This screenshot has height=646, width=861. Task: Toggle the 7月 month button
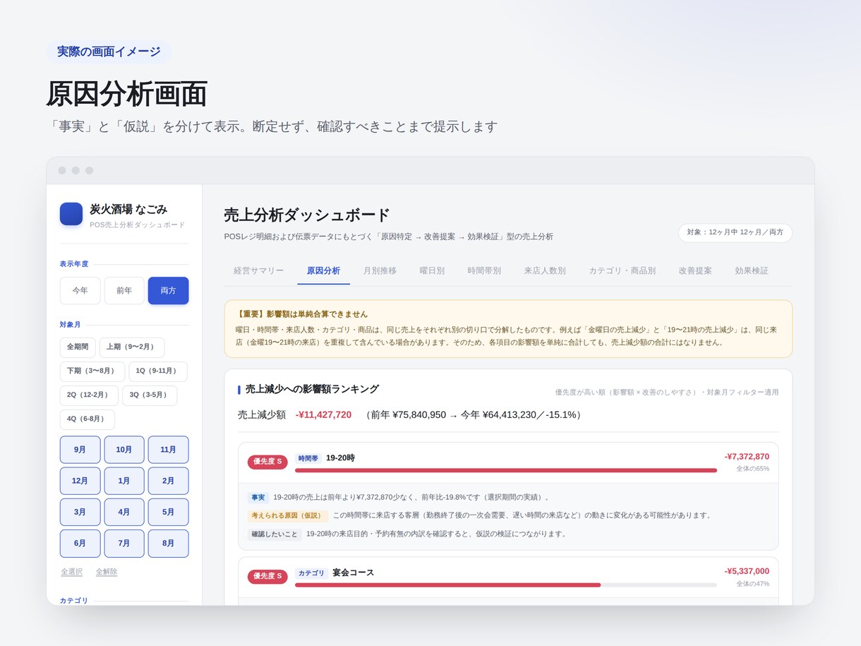point(124,544)
